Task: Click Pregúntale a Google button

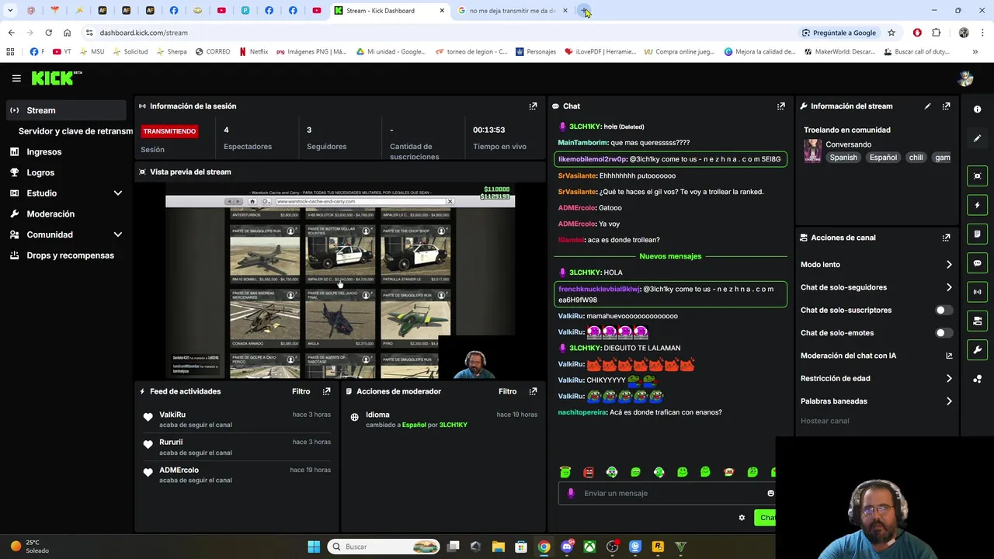Action: tap(839, 33)
